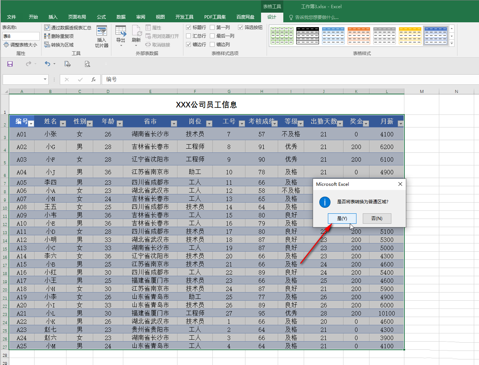Apply the orange table style swatch

coord(359,36)
